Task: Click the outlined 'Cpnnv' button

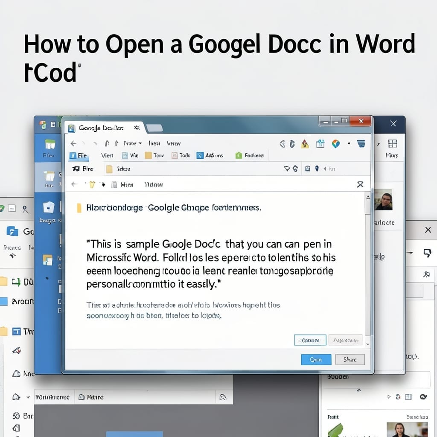Action: click(310, 340)
